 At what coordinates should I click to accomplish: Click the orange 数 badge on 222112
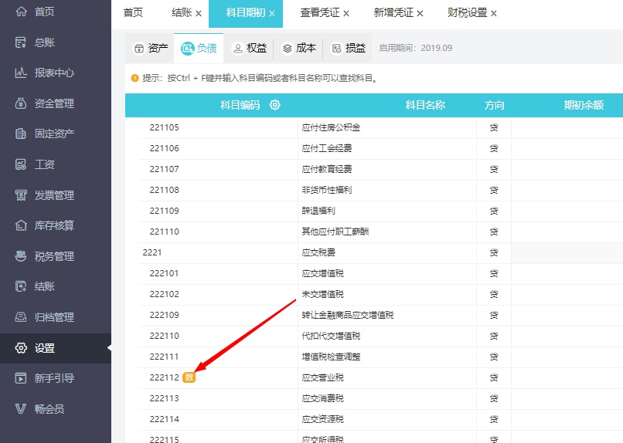189,377
